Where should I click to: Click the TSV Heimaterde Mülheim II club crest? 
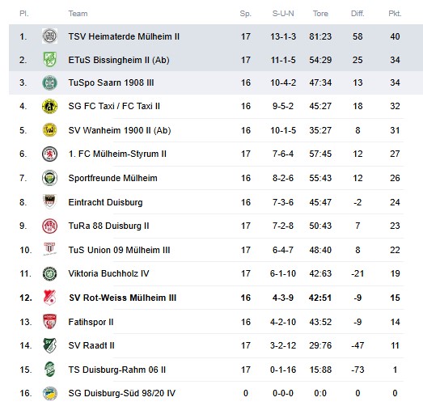pos(49,36)
